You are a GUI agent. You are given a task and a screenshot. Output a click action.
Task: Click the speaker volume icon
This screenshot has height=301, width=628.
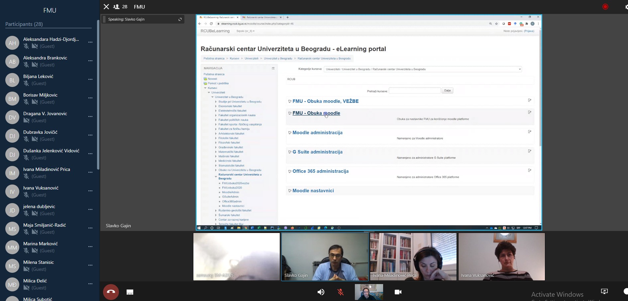click(321, 292)
